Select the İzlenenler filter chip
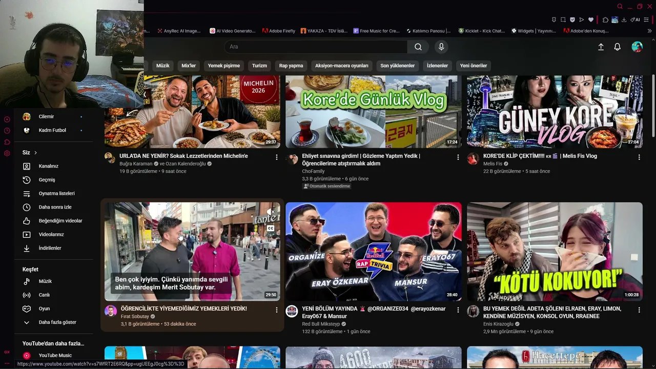Screen dimensions: 656x369 tap(437, 66)
